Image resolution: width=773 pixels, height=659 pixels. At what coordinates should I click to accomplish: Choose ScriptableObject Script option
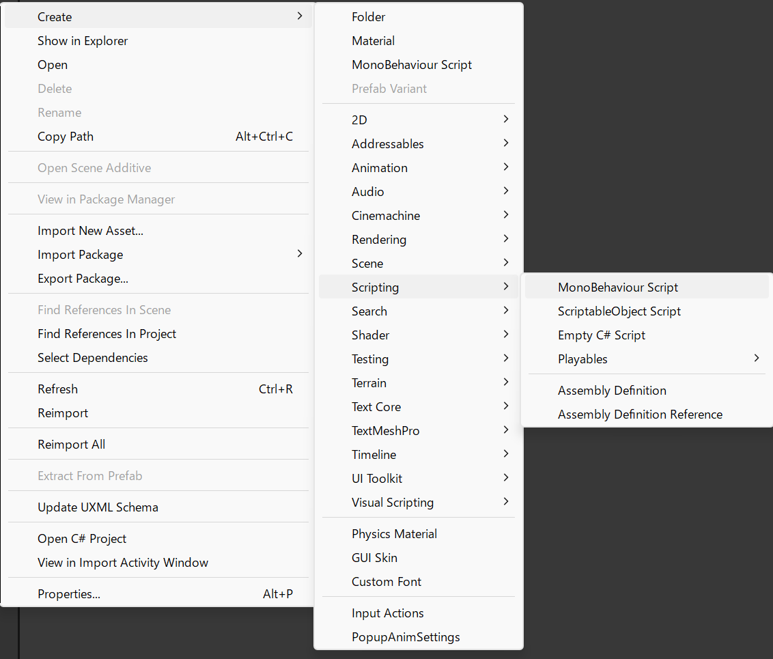pyautogui.click(x=619, y=311)
